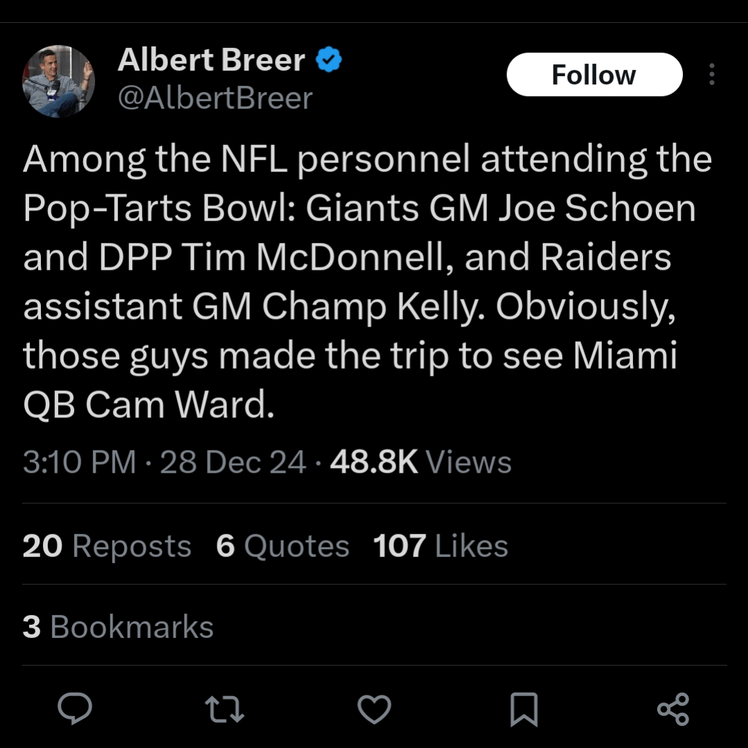
Task: Open Albert Breer's profile picture
Action: click(x=58, y=80)
